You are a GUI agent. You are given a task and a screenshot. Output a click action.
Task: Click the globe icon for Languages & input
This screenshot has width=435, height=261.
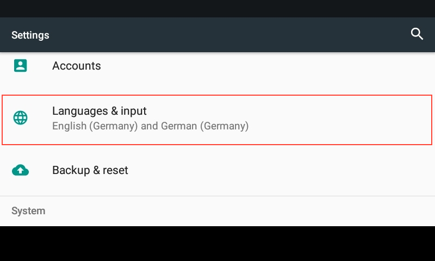[20, 117]
